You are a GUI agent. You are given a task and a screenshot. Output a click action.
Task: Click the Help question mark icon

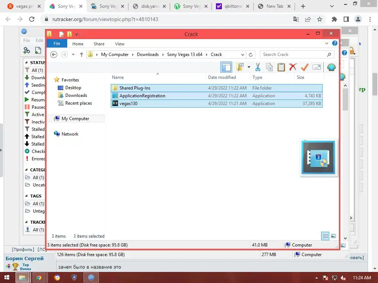point(334,43)
